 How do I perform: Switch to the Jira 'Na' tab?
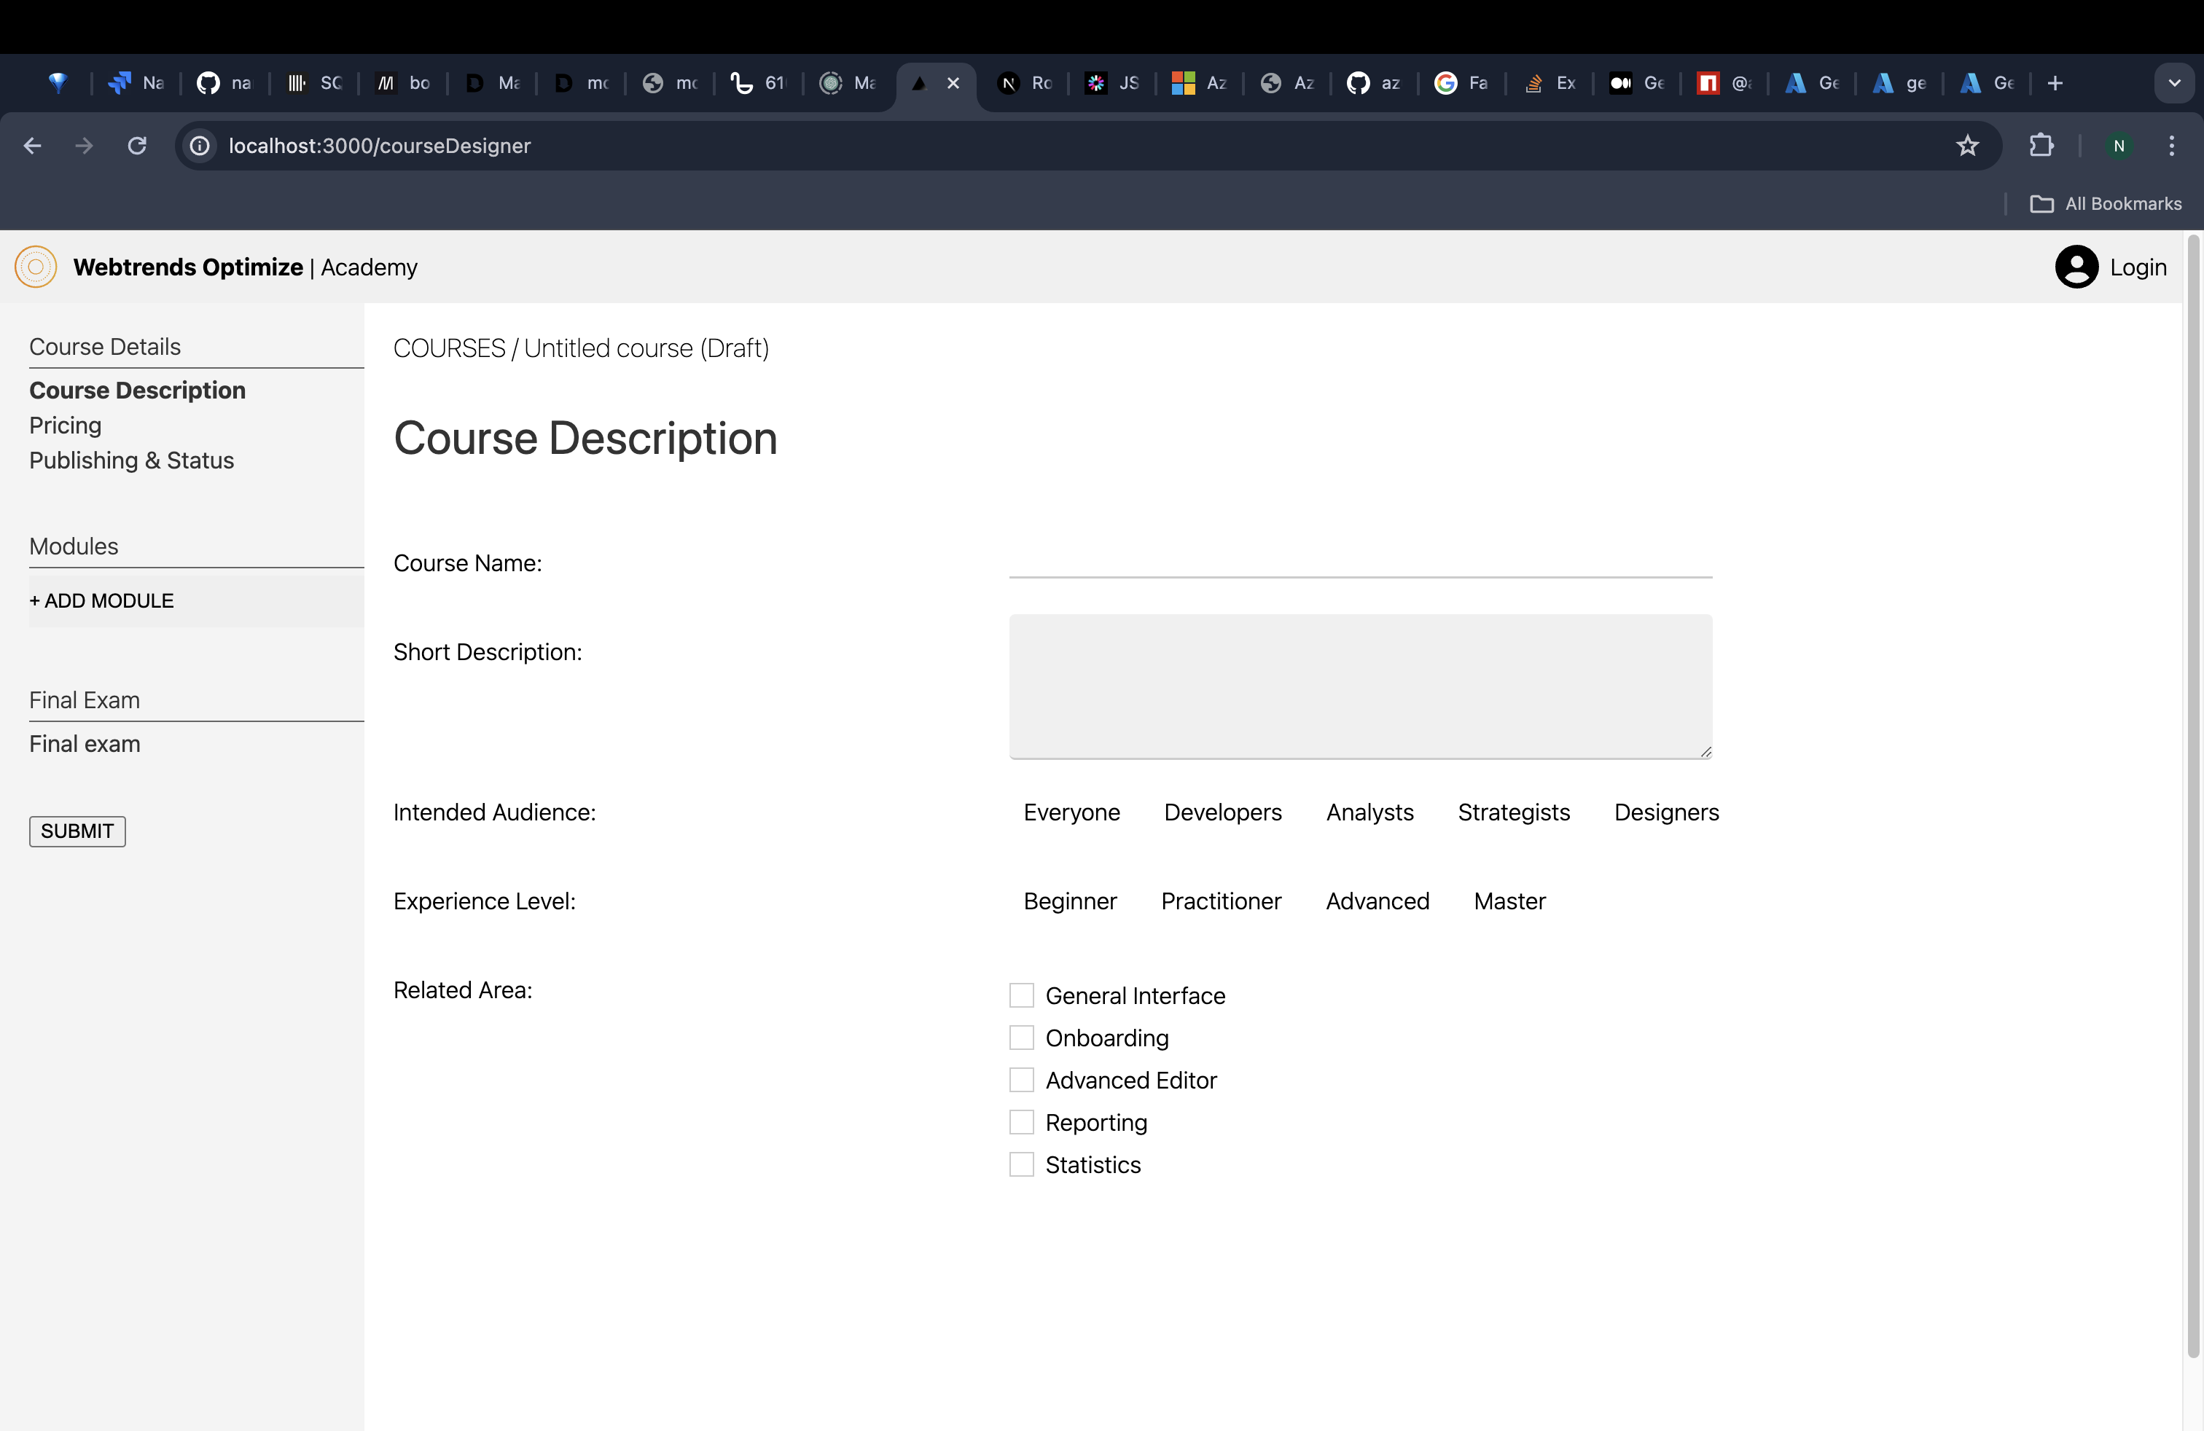(136, 83)
